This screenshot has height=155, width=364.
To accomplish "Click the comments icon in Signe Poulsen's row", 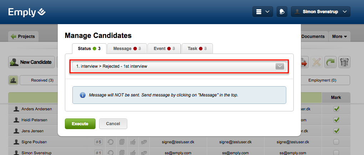I will [144, 142].
